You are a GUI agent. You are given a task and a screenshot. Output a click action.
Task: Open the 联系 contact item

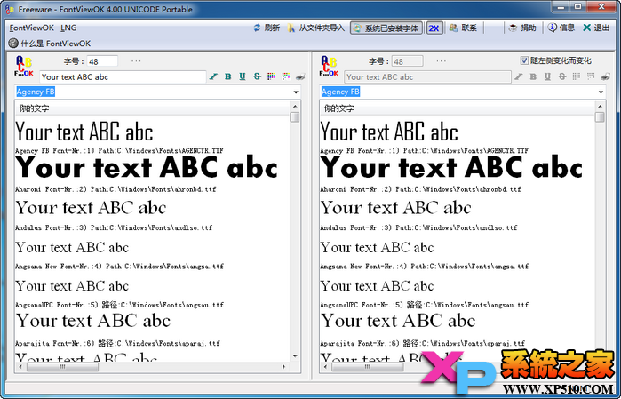click(463, 28)
